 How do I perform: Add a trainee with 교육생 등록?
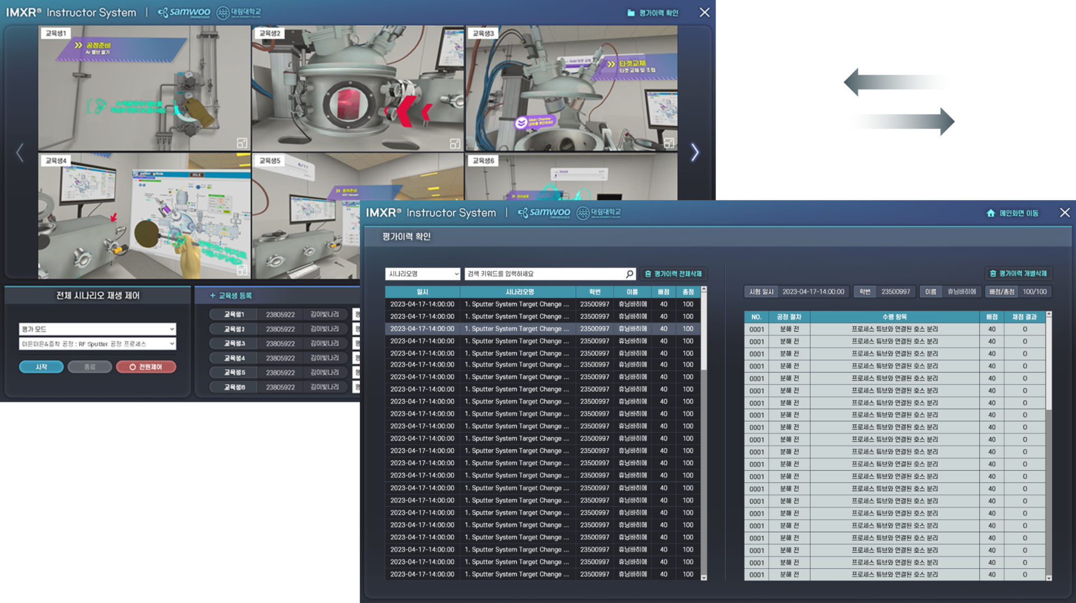coord(231,295)
